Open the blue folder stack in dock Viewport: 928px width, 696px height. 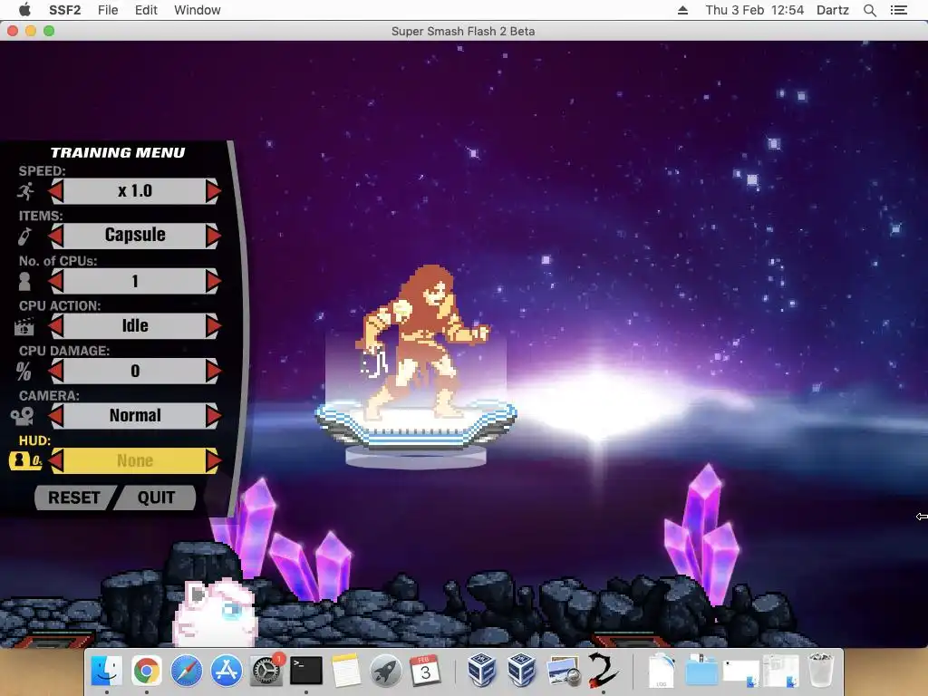click(x=701, y=671)
